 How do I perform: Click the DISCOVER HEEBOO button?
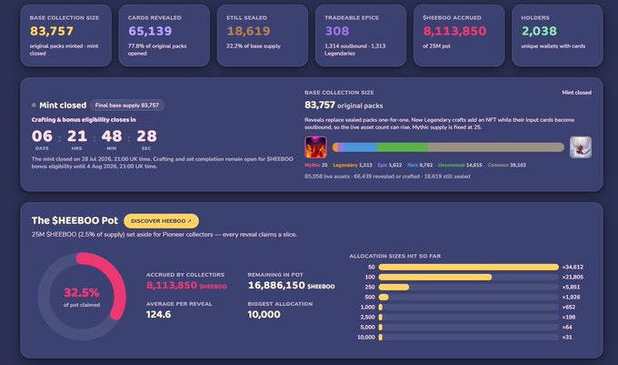[x=161, y=221]
